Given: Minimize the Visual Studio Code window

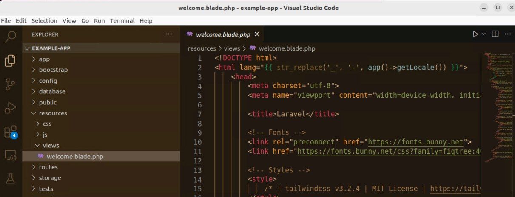Looking at the screenshot, I should point(484,8).
